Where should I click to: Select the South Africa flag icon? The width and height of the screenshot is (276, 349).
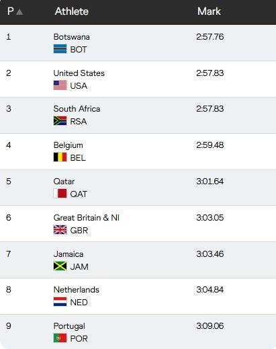click(x=60, y=121)
